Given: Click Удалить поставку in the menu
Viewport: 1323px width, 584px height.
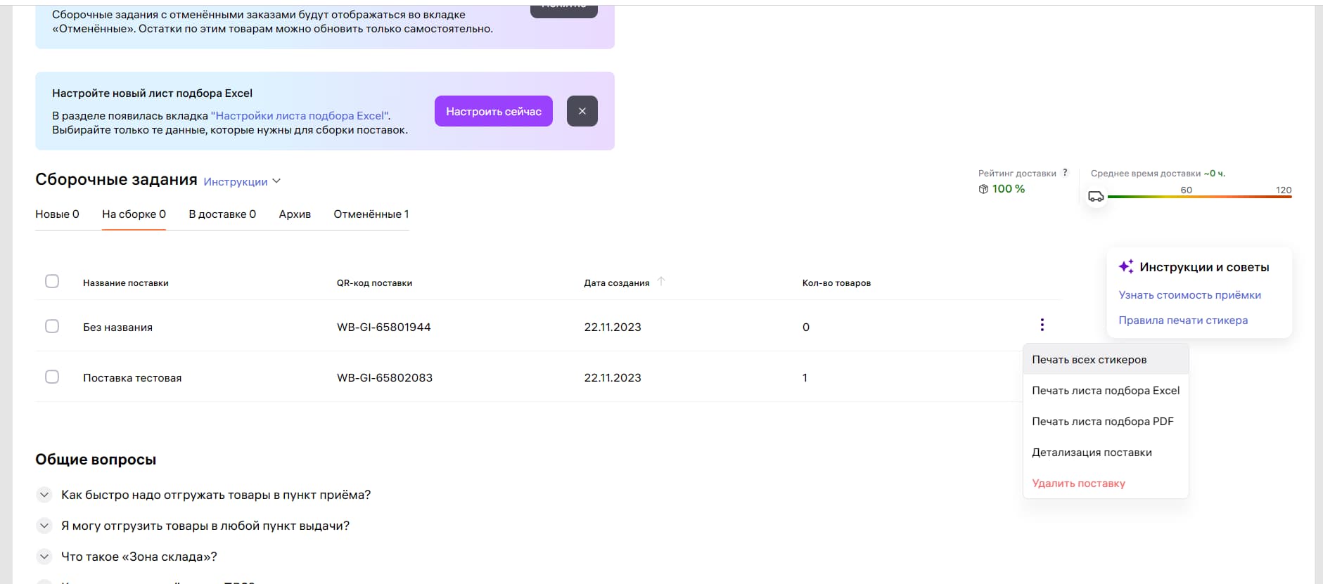Looking at the screenshot, I should (x=1106, y=483).
